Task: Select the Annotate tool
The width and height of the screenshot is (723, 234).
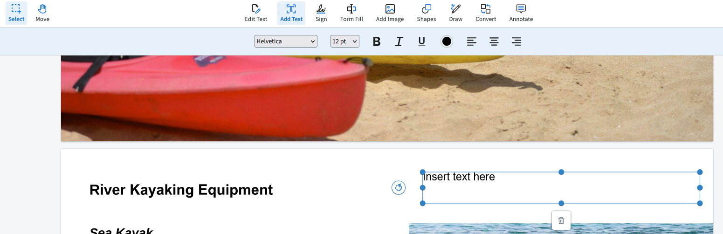Action: point(521,13)
